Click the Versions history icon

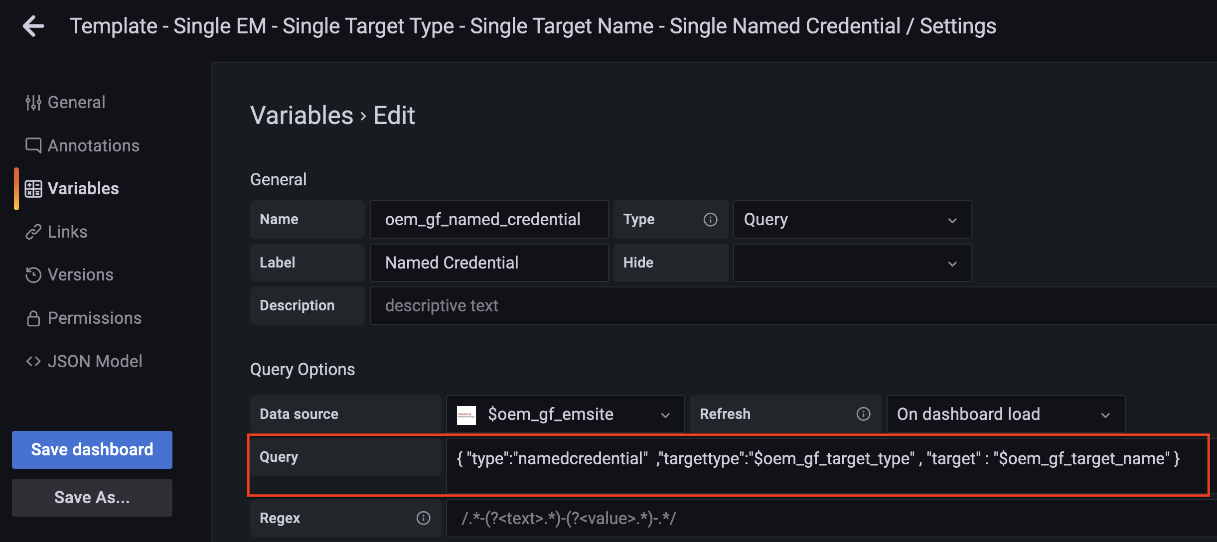[33, 275]
